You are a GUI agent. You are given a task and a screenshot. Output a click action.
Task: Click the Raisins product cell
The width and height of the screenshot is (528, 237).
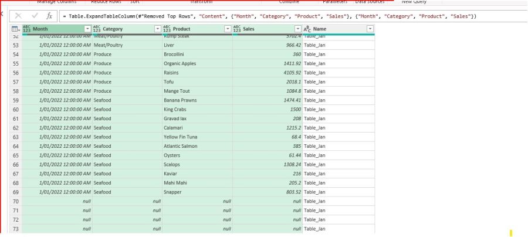197,73
